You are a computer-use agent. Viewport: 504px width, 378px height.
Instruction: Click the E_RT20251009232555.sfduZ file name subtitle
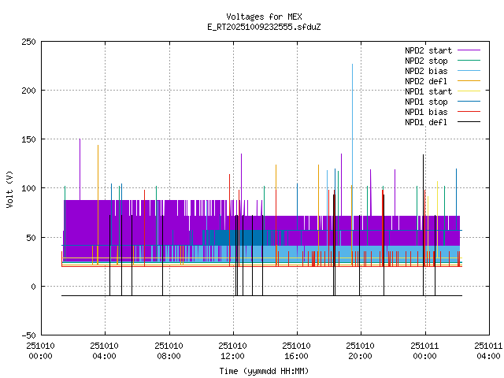point(264,27)
